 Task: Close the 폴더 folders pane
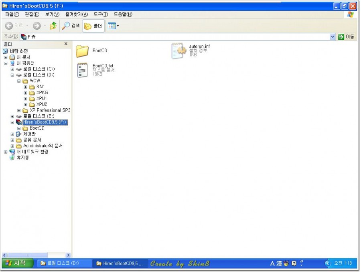66,44
